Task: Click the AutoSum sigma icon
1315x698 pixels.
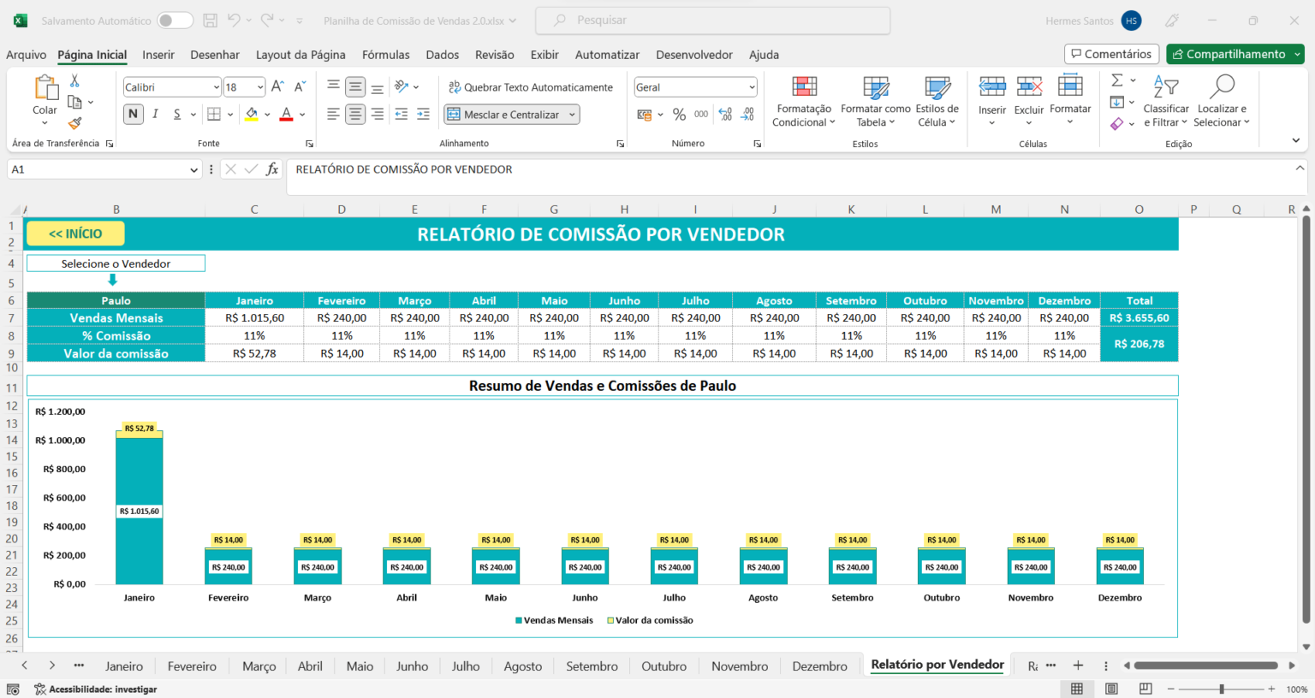Action: (x=1117, y=80)
